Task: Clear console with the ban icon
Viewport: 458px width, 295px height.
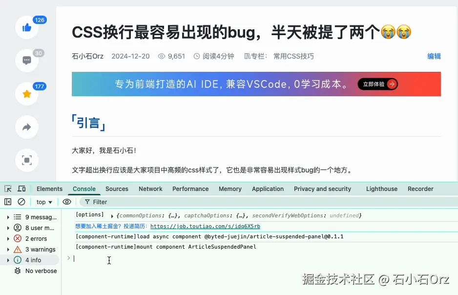Action: click(x=21, y=202)
